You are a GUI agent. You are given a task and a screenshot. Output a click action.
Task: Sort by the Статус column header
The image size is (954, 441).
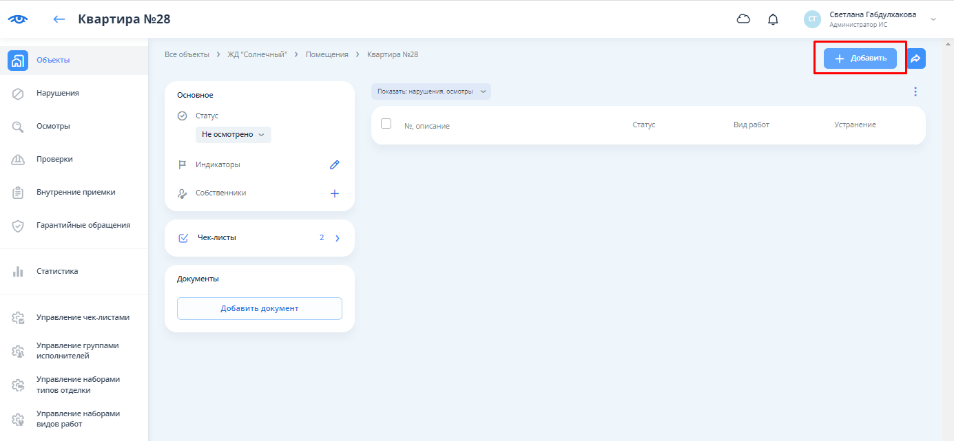click(643, 125)
